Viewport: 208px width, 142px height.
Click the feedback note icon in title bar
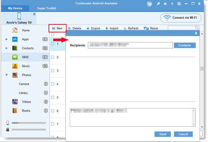pyautogui.click(x=179, y=4)
